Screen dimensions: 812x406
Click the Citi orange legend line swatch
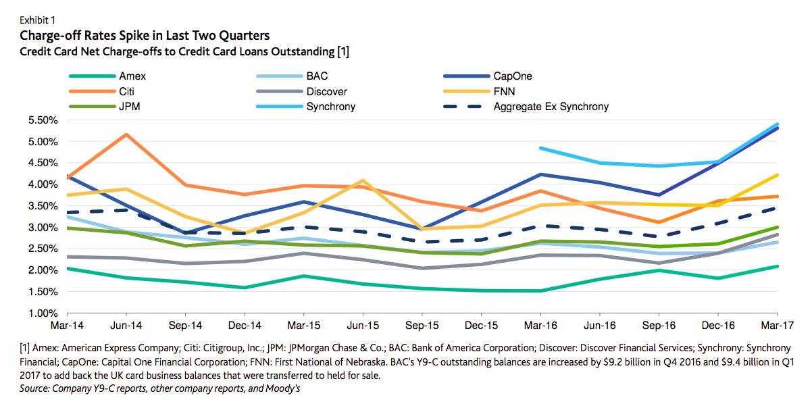tap(93, 91)
